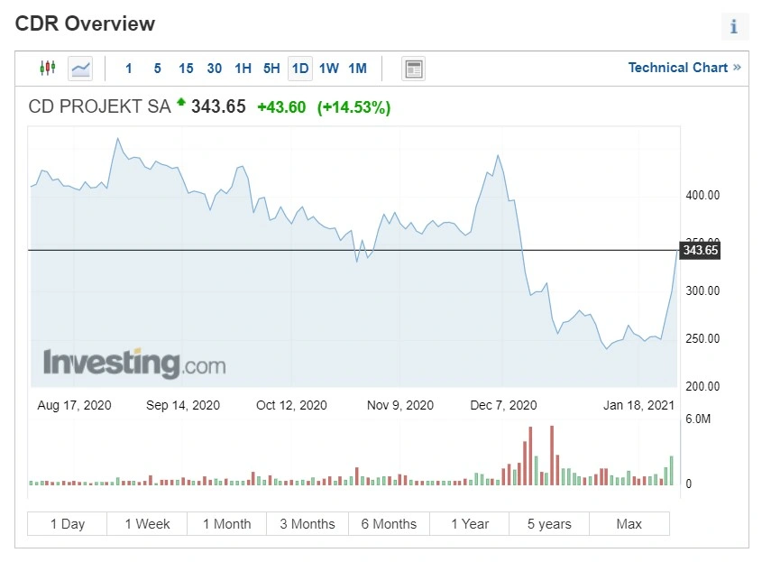Show the 6 Months range tab
Screen dimensions: 762x562
tap(389, 524)
